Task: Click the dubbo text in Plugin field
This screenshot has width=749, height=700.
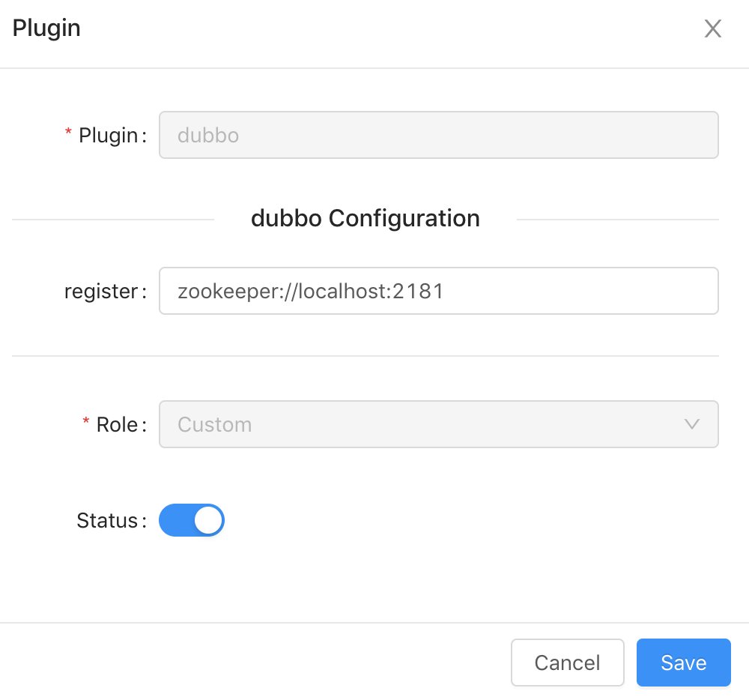Action: 208,135
